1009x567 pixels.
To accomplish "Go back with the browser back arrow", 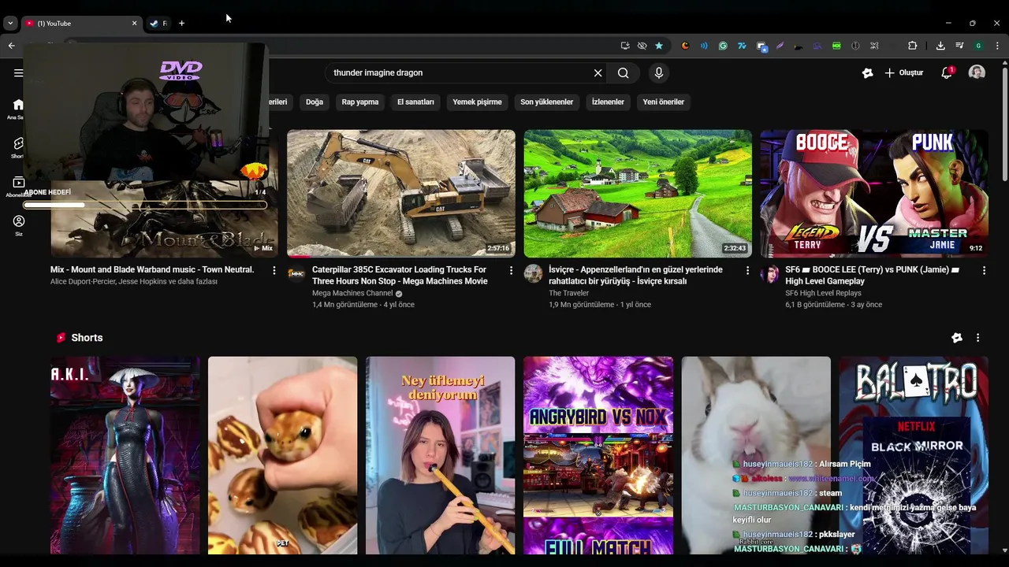I will click(11, 46).
